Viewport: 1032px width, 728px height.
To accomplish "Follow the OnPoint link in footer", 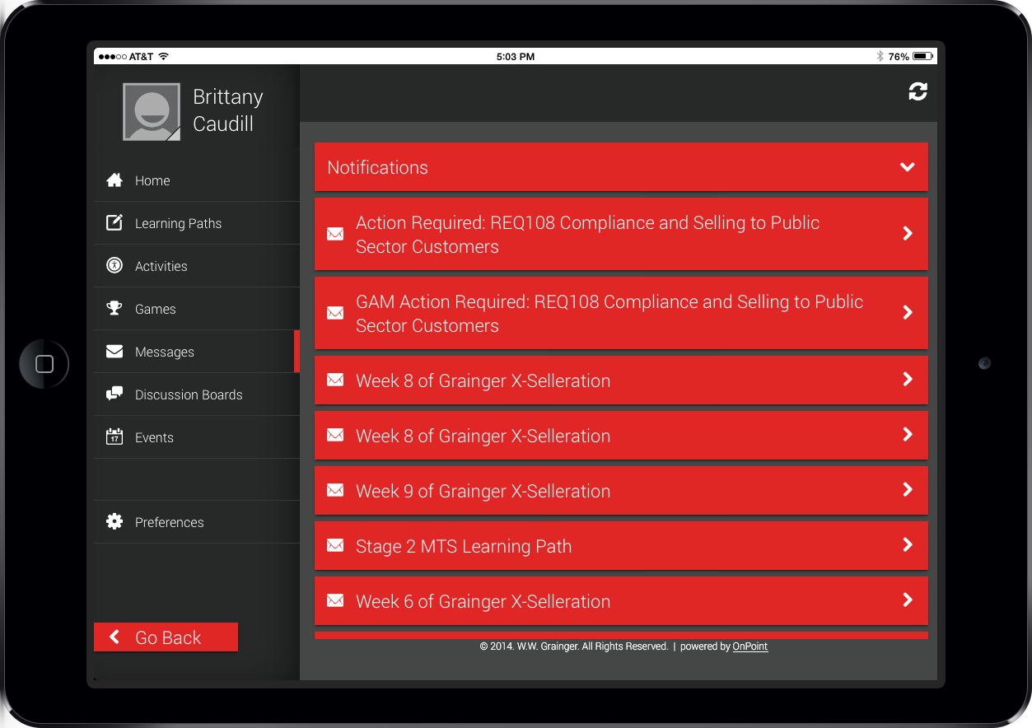I will point(749,646).
